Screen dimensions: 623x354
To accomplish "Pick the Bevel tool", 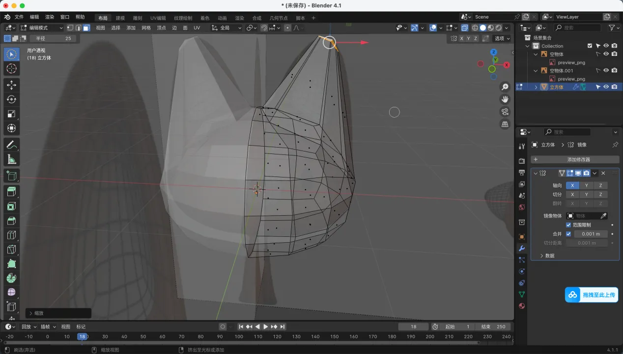I will point(12,221).
